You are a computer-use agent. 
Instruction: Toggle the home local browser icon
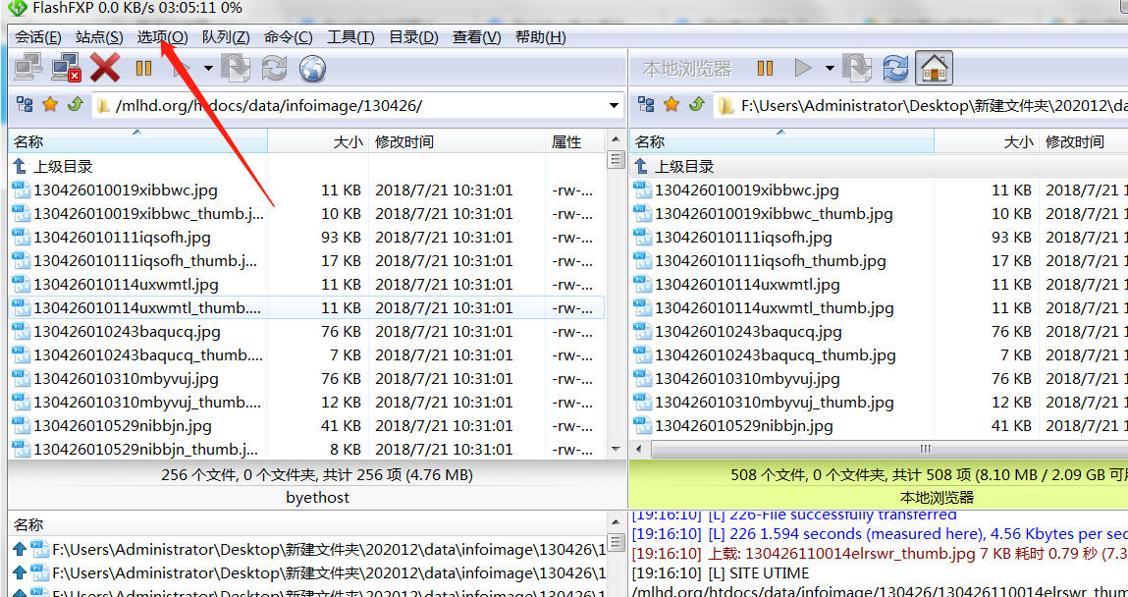point(935,68)
